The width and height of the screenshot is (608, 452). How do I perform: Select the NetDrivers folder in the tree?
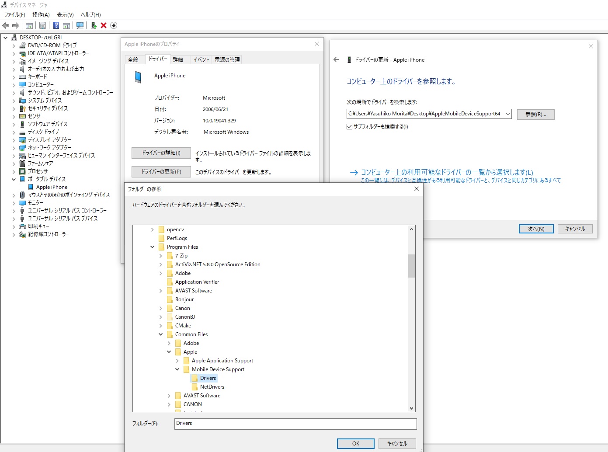[212, 387]
